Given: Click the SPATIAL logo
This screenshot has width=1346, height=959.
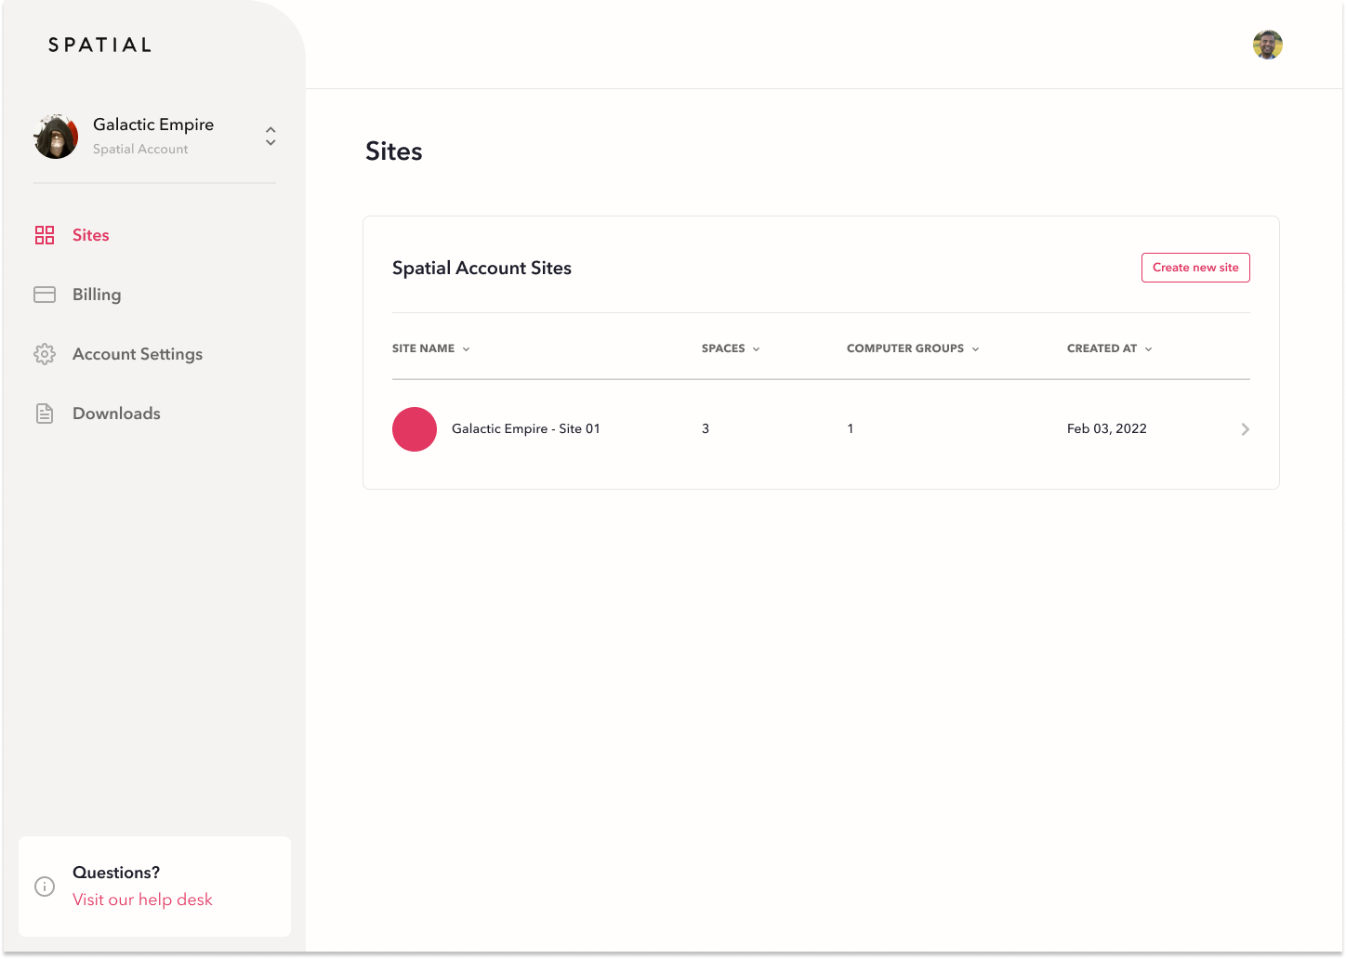Looking at the screenshot, I should 100,45.
